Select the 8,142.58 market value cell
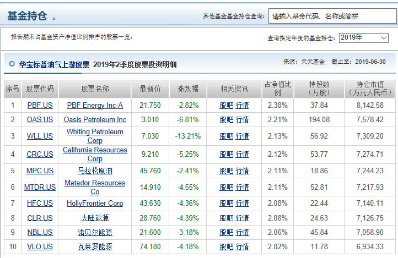The width and height of the screenshot is (398, 258). [370, 105]
